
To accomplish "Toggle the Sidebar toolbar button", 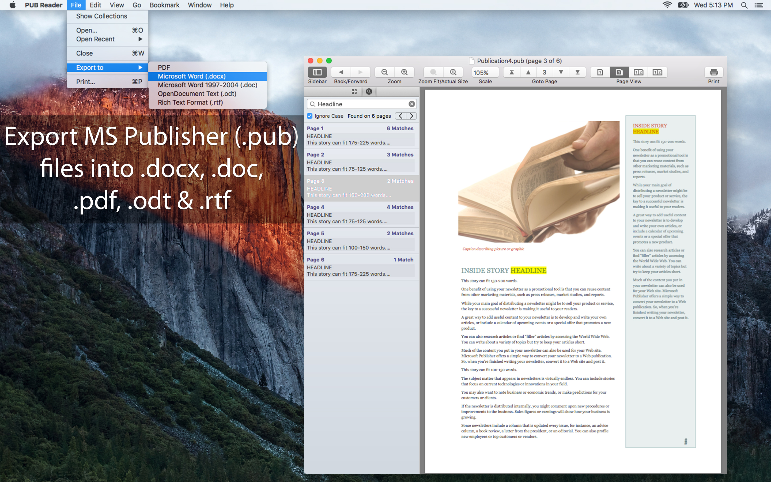I will click(317, 72).
